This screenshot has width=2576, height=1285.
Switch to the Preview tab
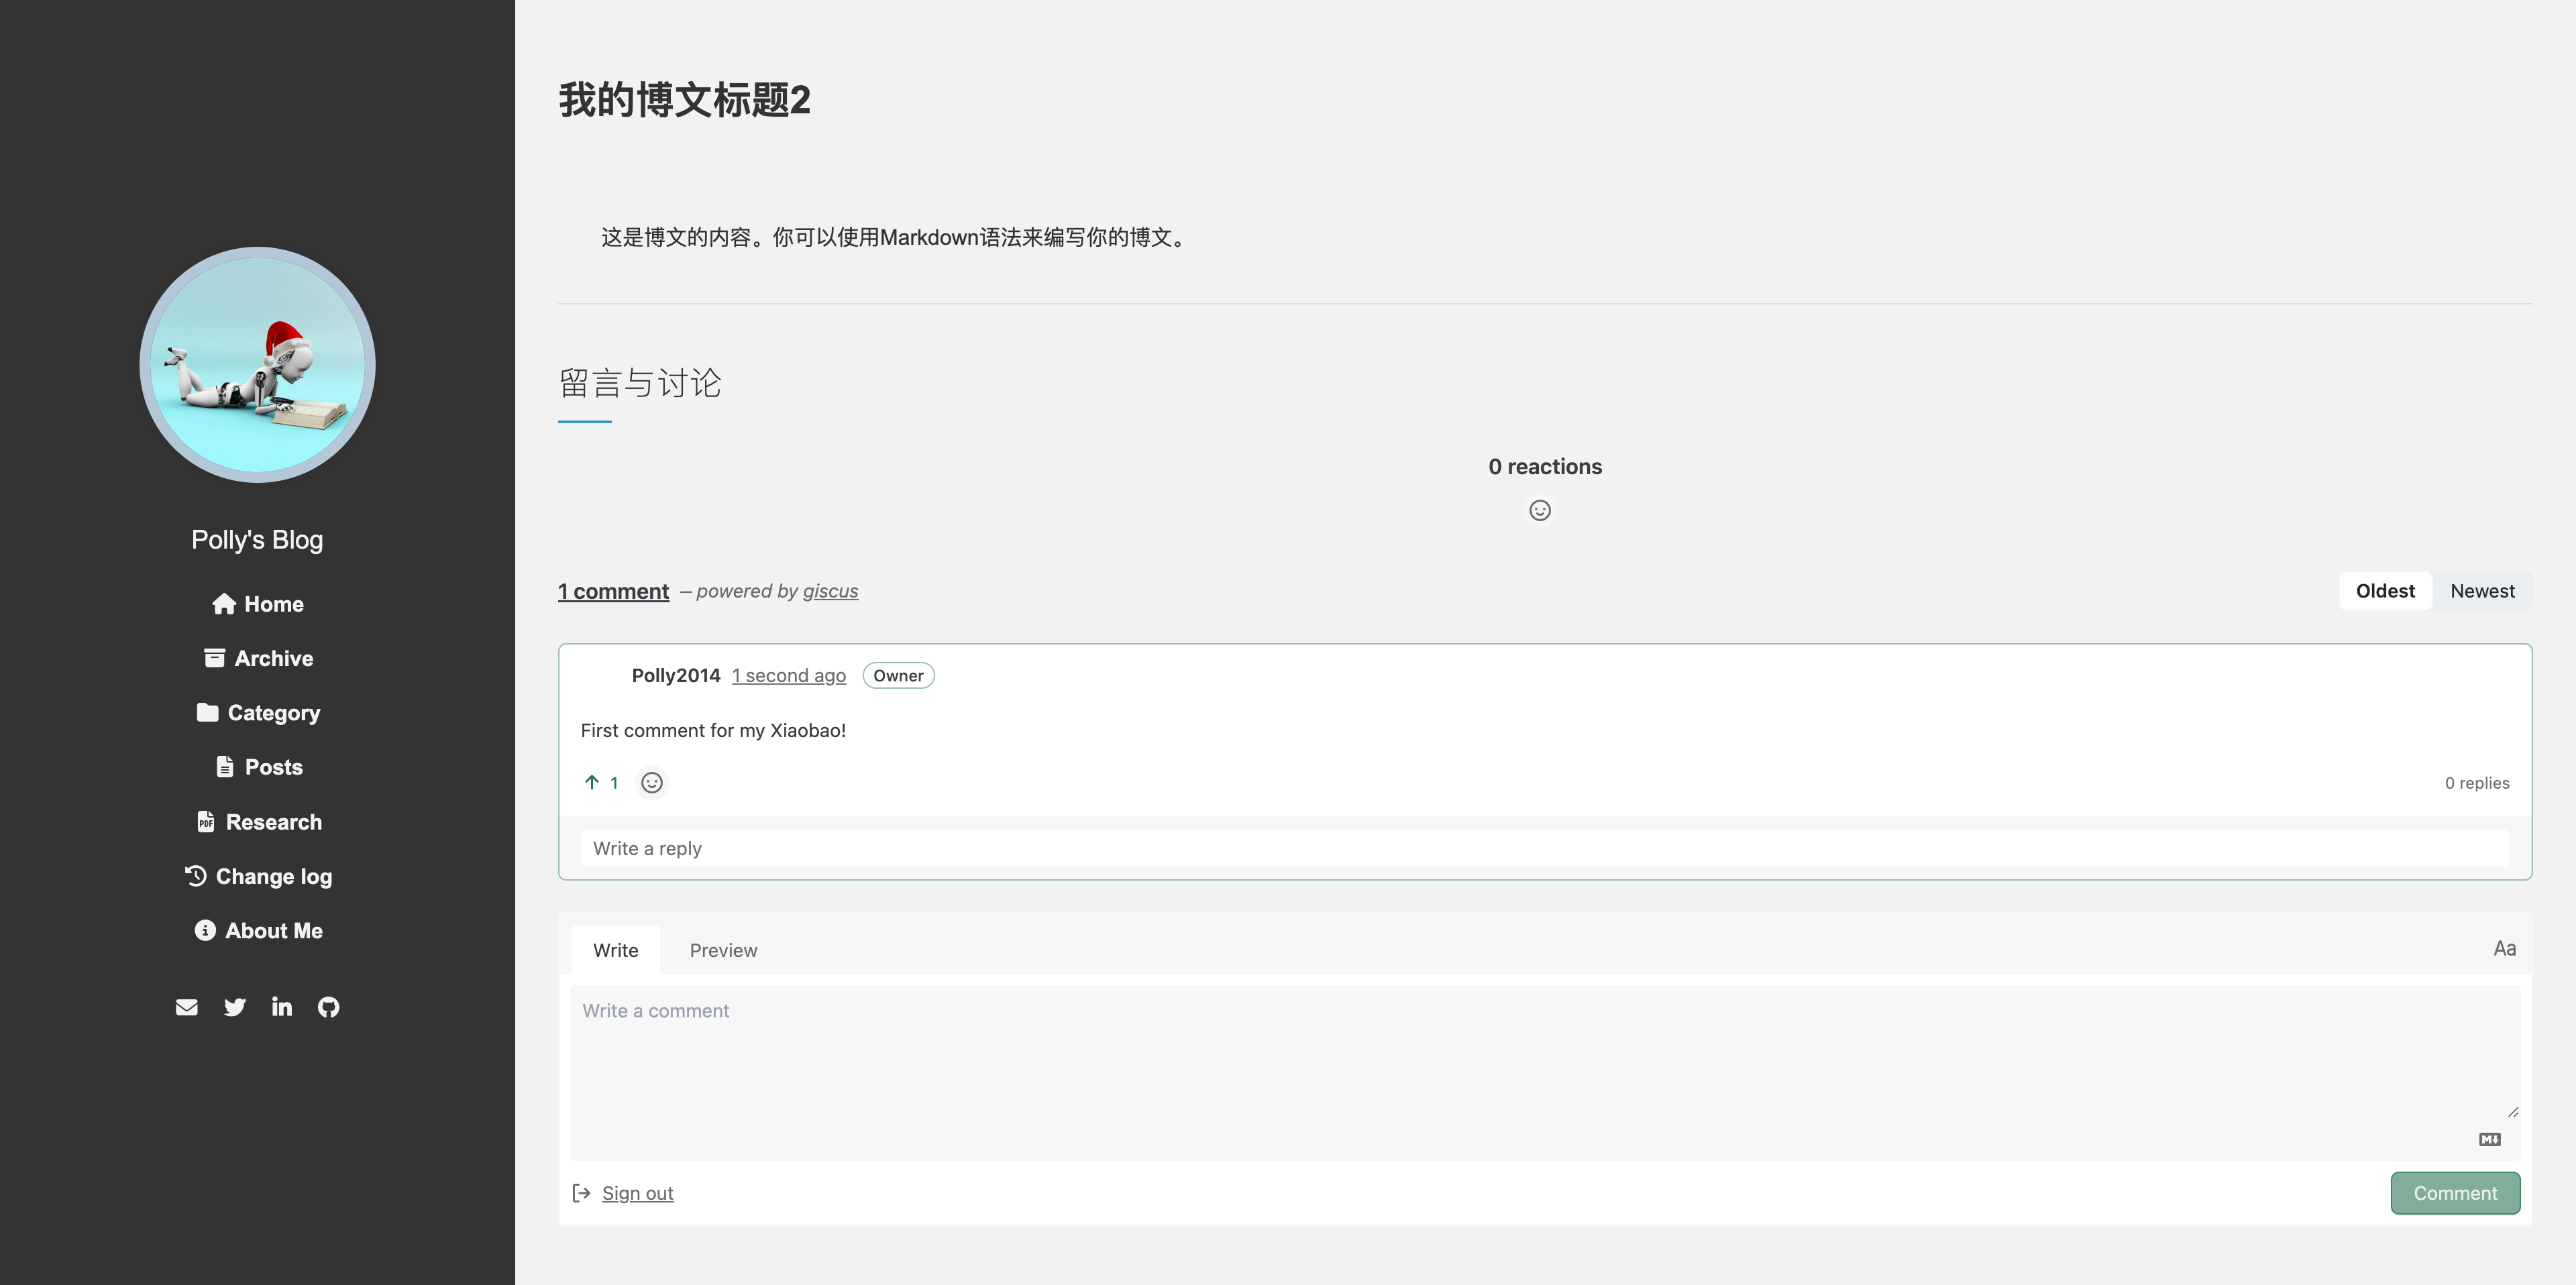723,950
